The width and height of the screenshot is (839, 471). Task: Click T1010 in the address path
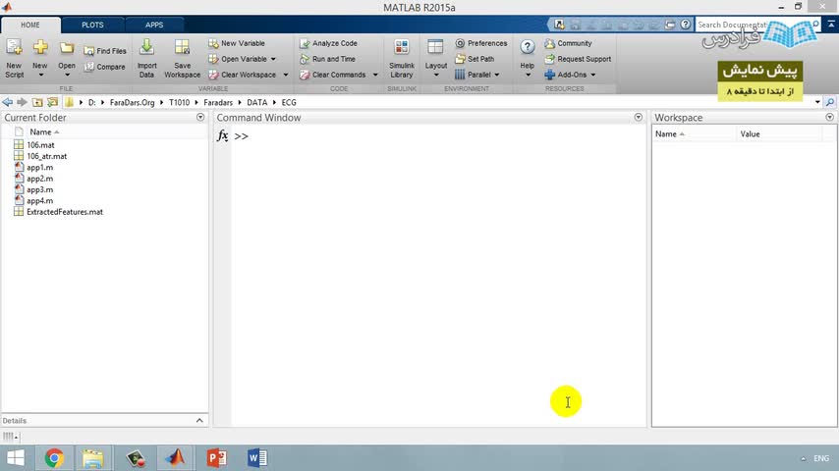(179, 103)
